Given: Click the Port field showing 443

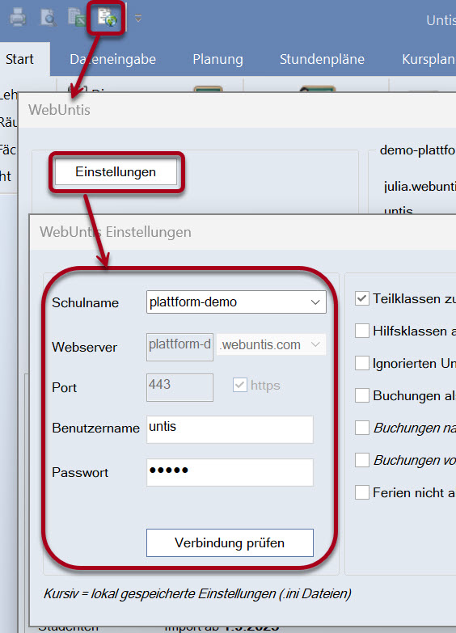Looking at the screenshot, I should point(179,387).
